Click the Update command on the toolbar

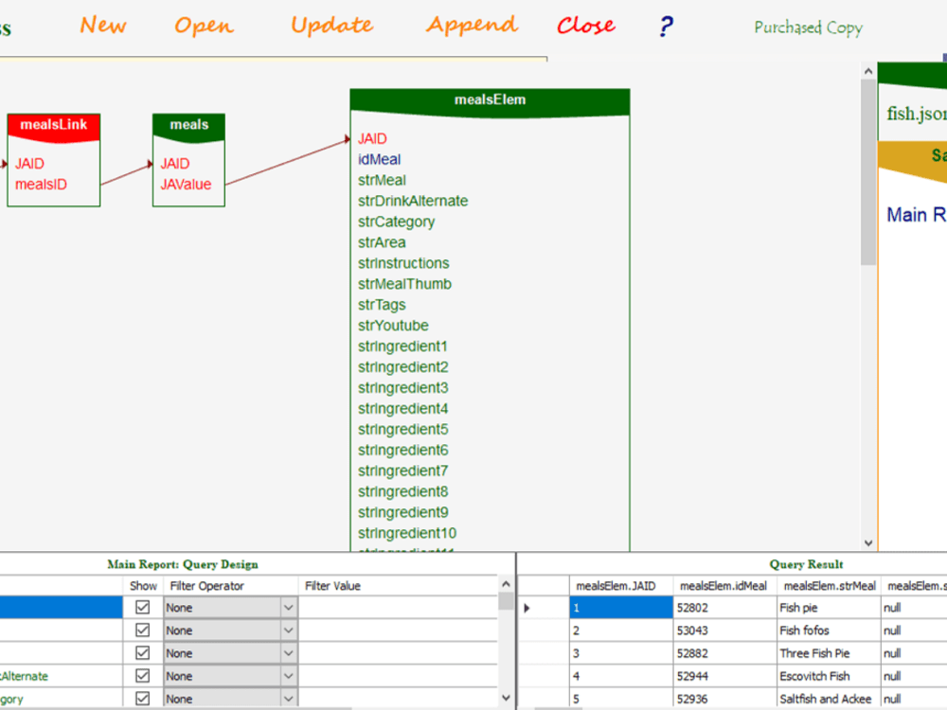(331, 27)
